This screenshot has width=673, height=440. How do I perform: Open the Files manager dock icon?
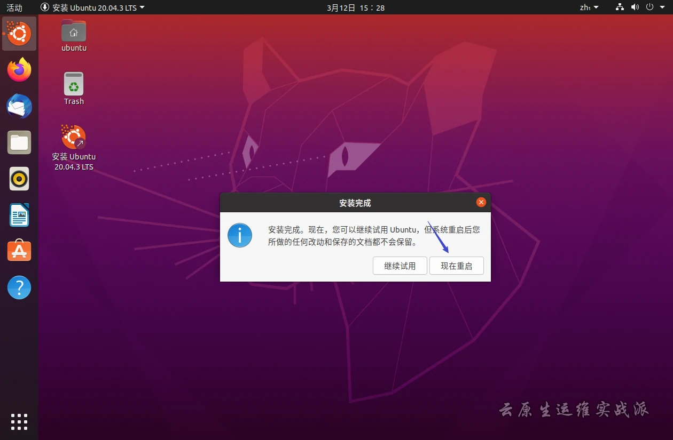(x=19, y=142)
